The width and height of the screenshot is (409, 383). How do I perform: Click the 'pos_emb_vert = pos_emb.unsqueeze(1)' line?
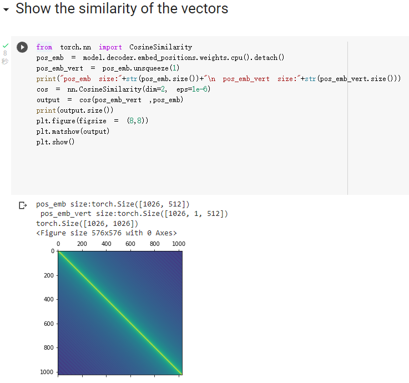click(108, 68)
